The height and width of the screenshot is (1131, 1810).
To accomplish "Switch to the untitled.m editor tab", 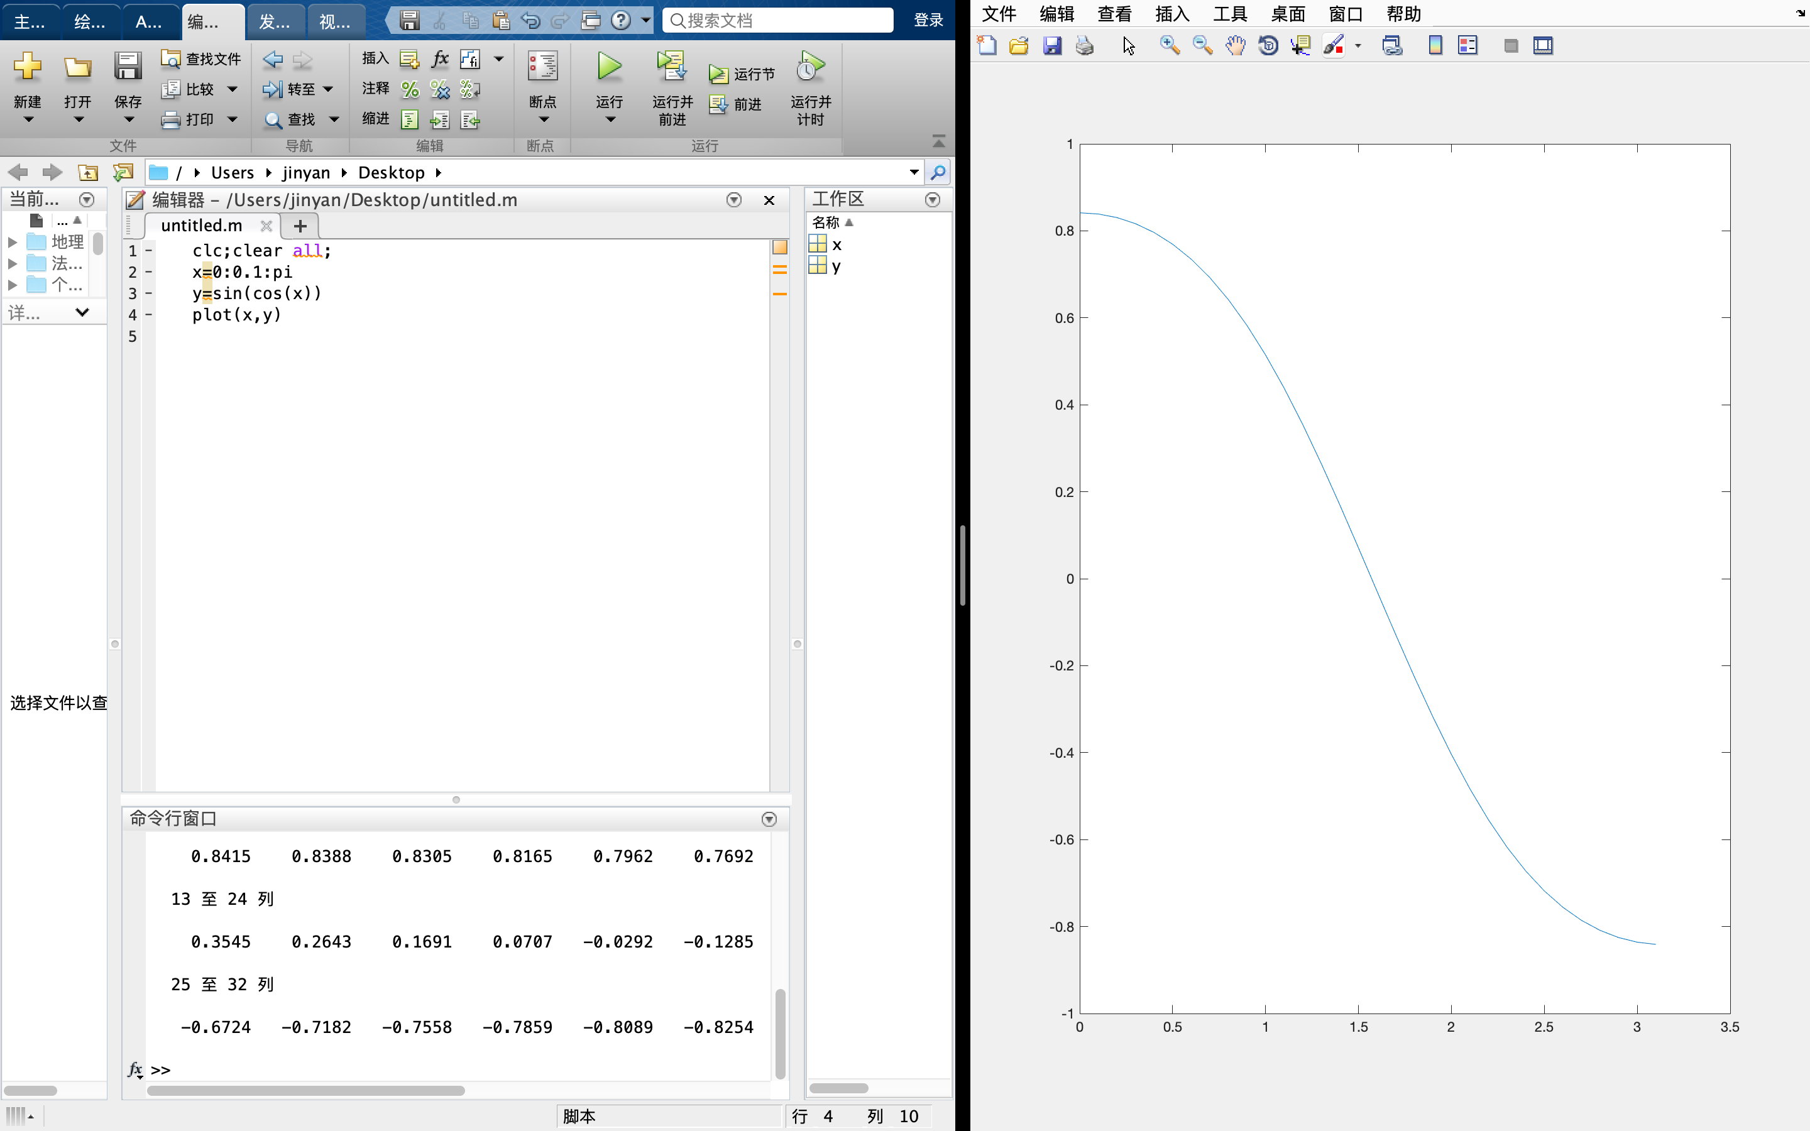I will pyautogui.click(x=201, y=225).
